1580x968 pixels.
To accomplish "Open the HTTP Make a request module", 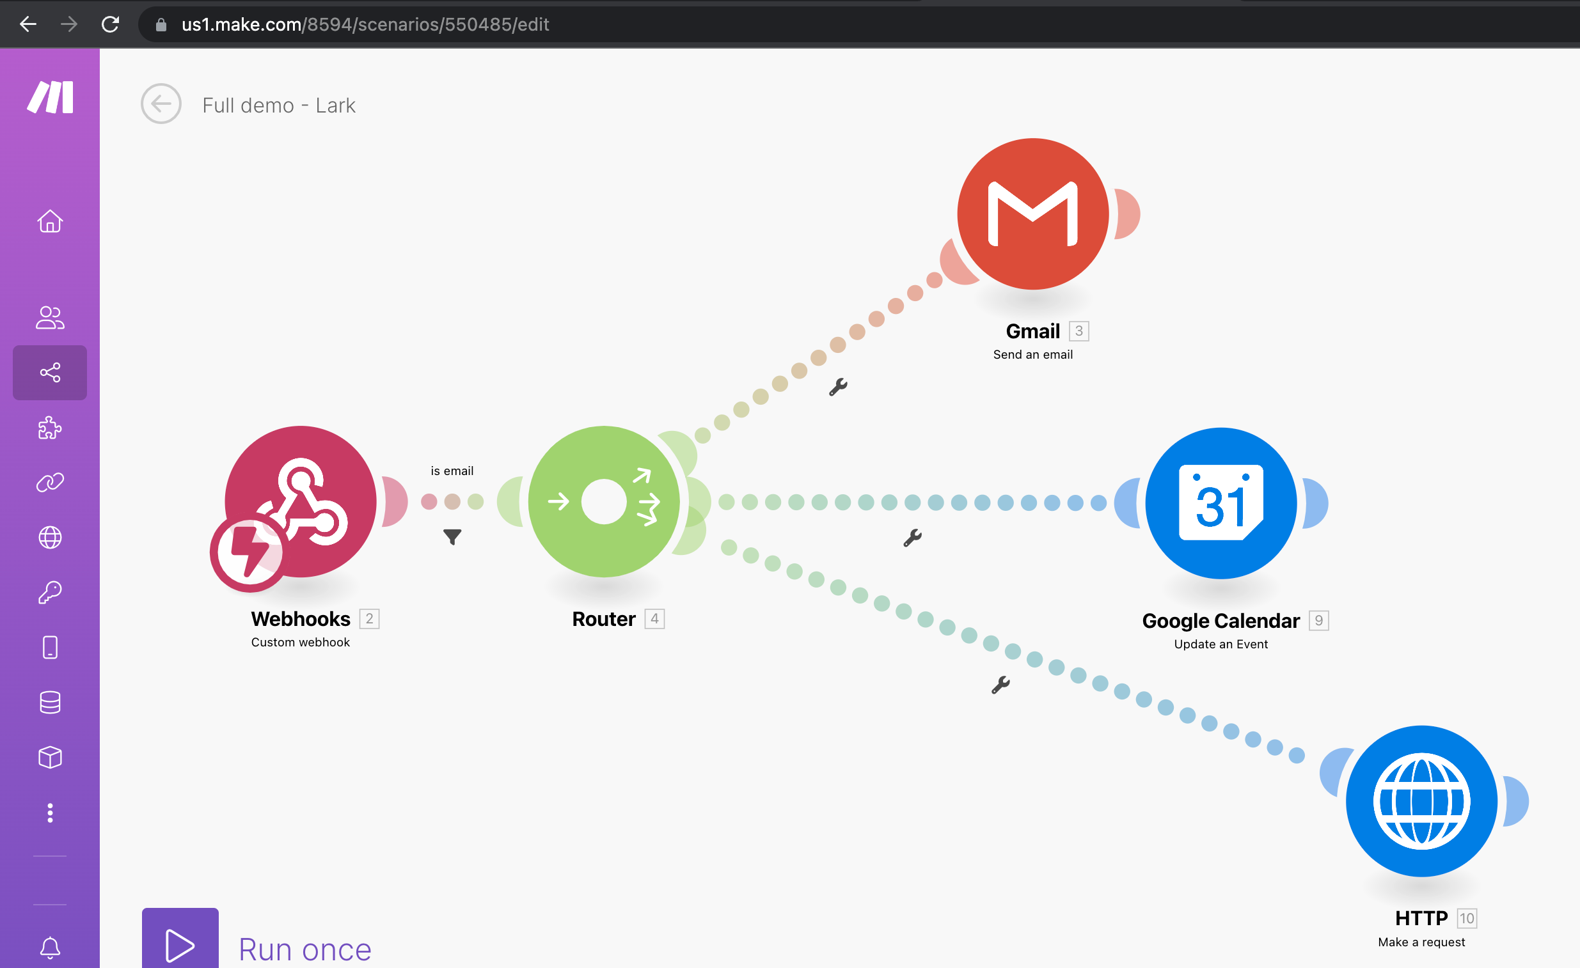I will pyautogui.click(x=1421, y=801).
